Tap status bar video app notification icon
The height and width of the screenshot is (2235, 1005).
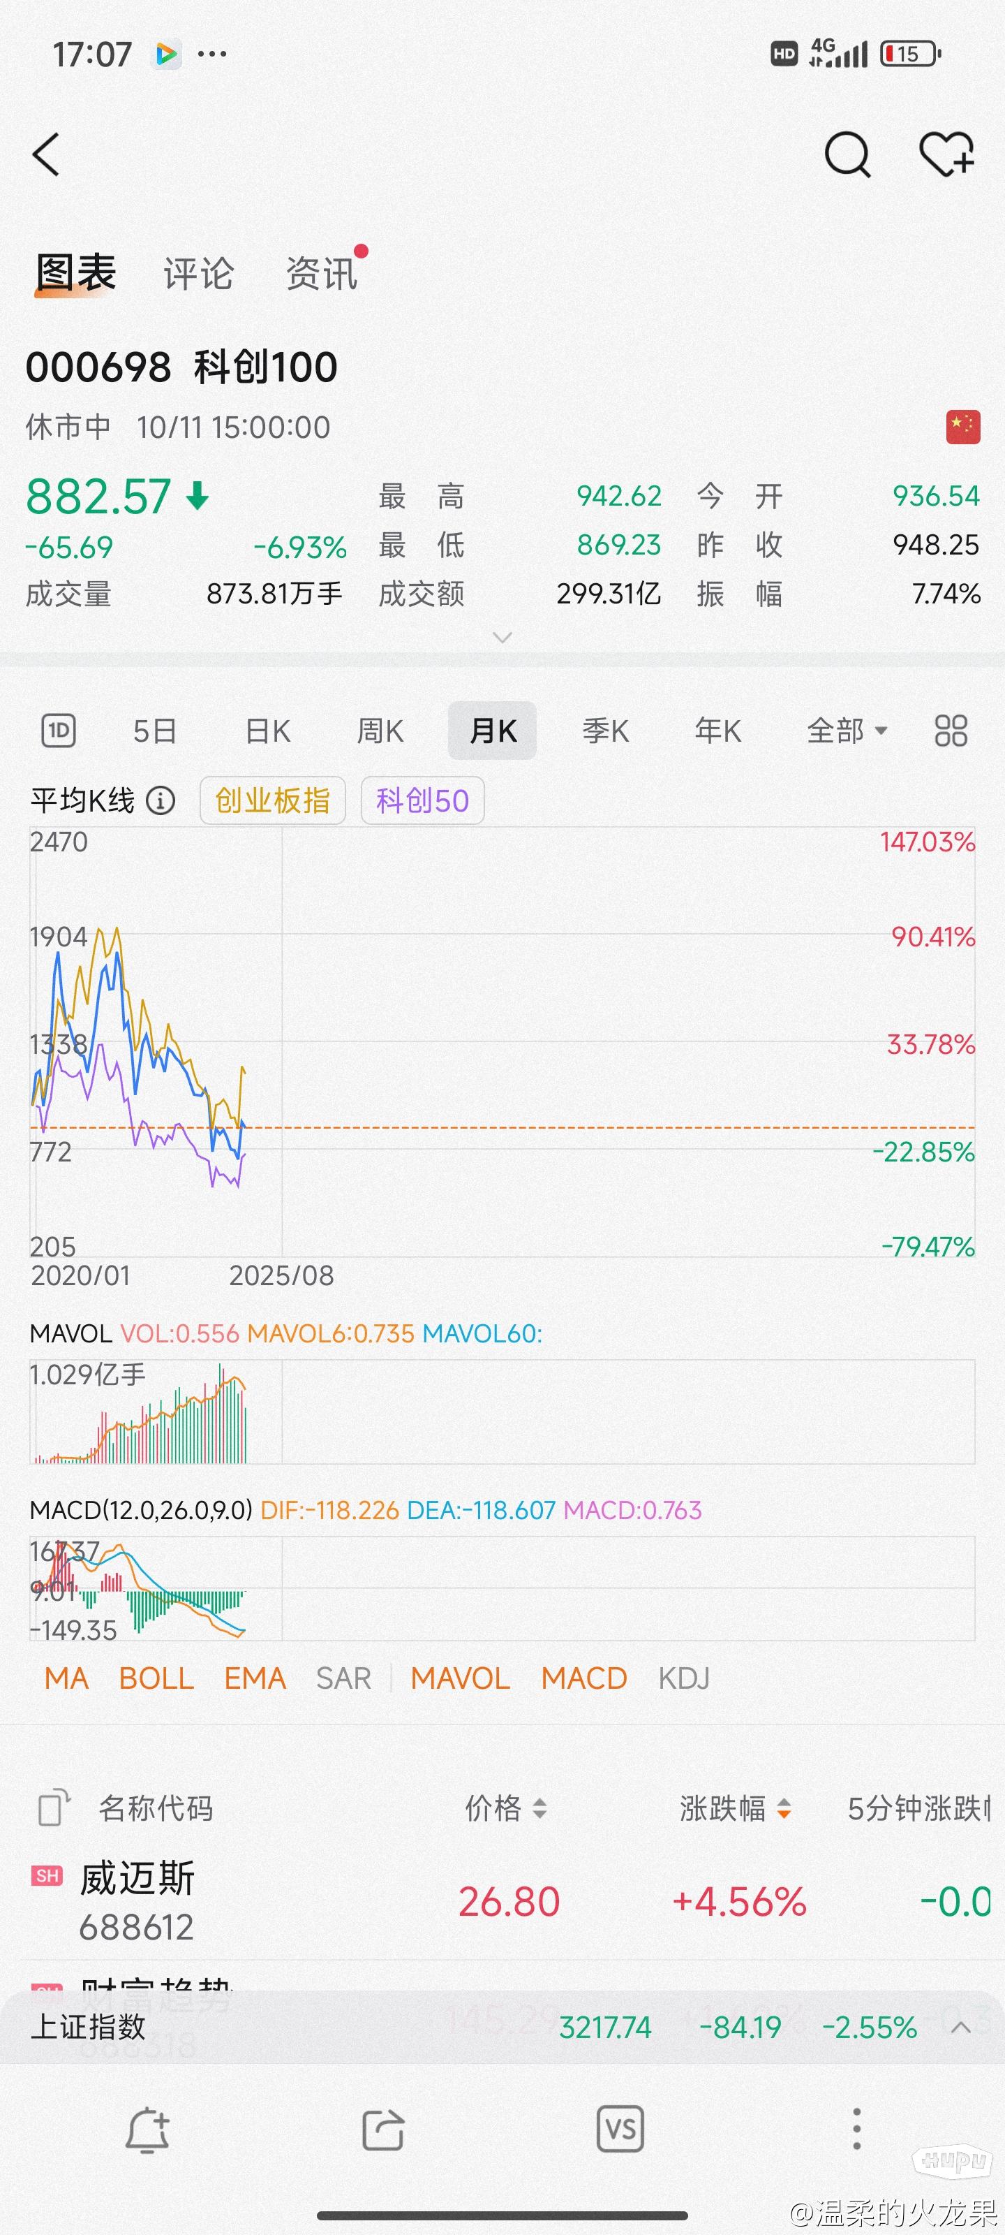click(x=167, y=54)
